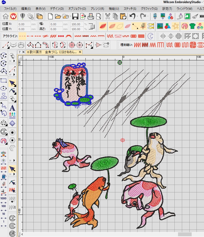Image resolution: width=204 pixels, height=237 pixels.
Task: Click the Stitch Edit zigzag-with-arrow tool
Action: pyautogui.click(x=12, y=190)
